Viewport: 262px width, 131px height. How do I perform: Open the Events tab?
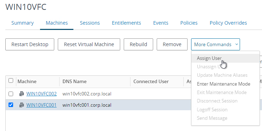(161, 23)
